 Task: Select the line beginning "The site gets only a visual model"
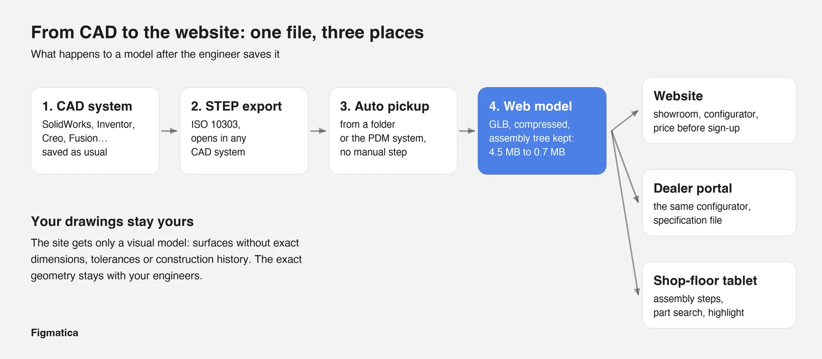[165, 243]
